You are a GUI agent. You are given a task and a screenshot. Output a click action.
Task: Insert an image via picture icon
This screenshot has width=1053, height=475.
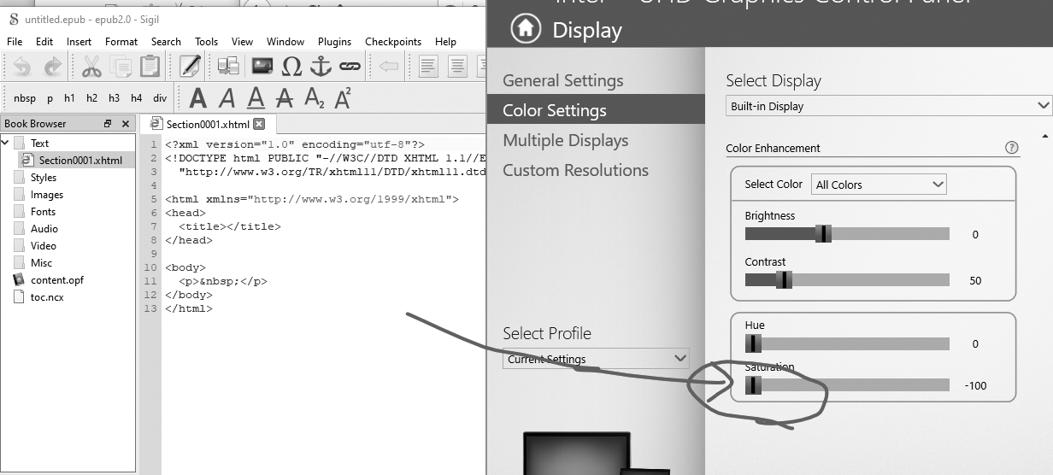262,66
